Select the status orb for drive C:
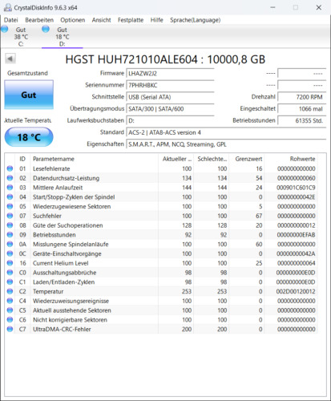The height and width of the screenshot is (401, 331). click(x=4, y=29)
